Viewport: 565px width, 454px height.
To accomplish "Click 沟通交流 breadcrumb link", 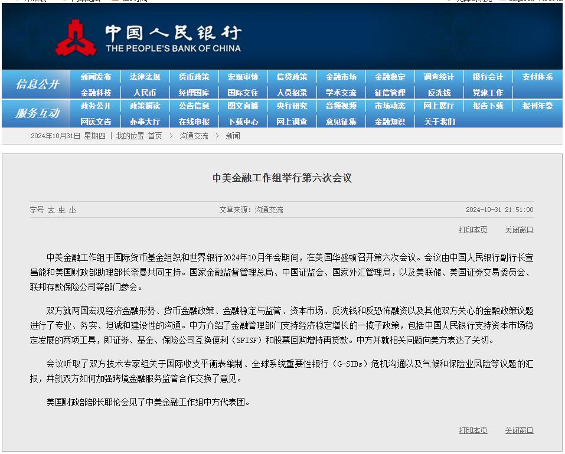I will click(x=194, y=136).
